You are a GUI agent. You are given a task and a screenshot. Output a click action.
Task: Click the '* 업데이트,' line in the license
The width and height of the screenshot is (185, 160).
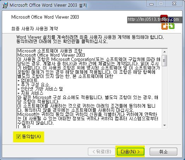(28, 81)
